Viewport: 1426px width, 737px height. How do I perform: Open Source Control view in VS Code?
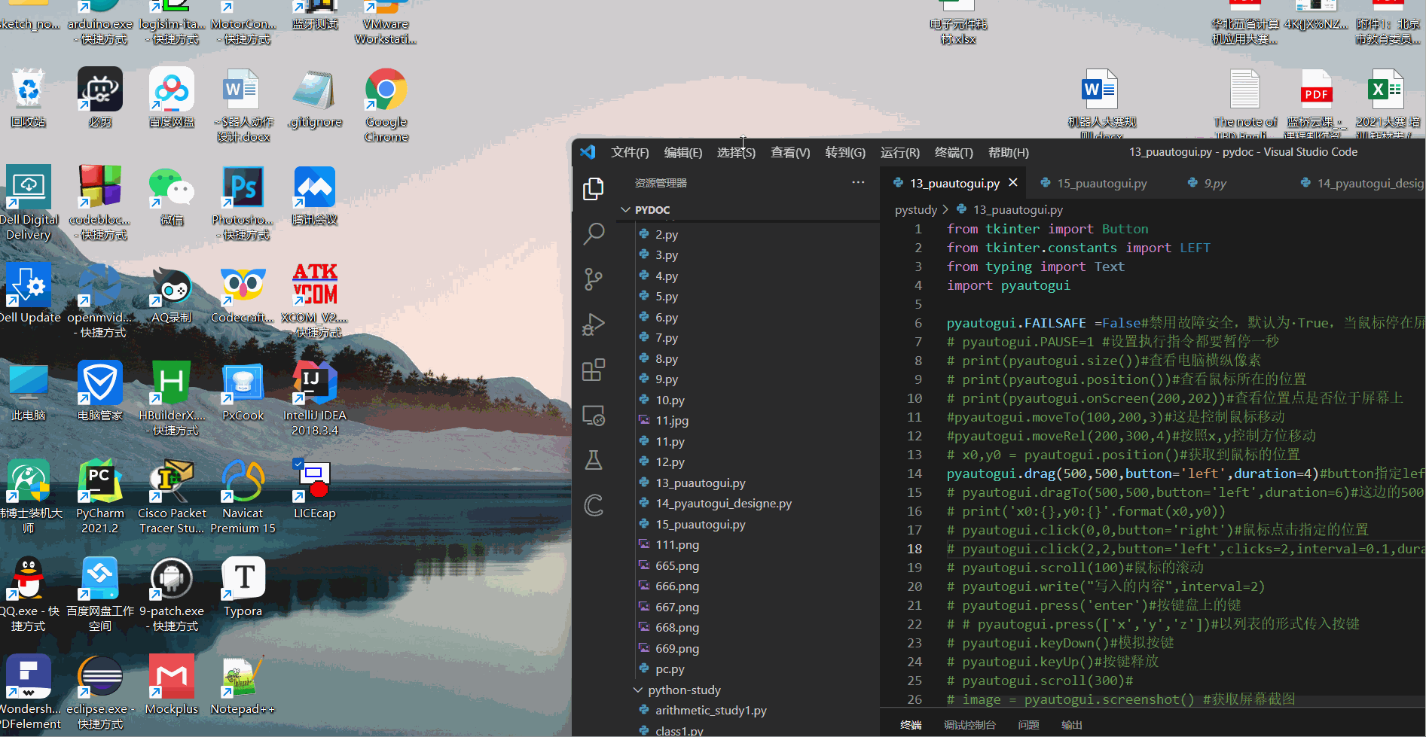(x=594, y=279)
